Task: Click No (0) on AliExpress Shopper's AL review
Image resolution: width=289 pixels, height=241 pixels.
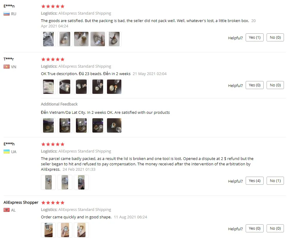Action: click(275, 228)
